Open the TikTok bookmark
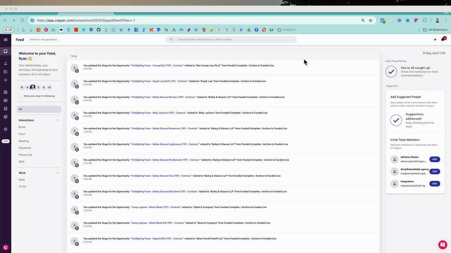Screen dimensions: 451x253 pos(189,30)
